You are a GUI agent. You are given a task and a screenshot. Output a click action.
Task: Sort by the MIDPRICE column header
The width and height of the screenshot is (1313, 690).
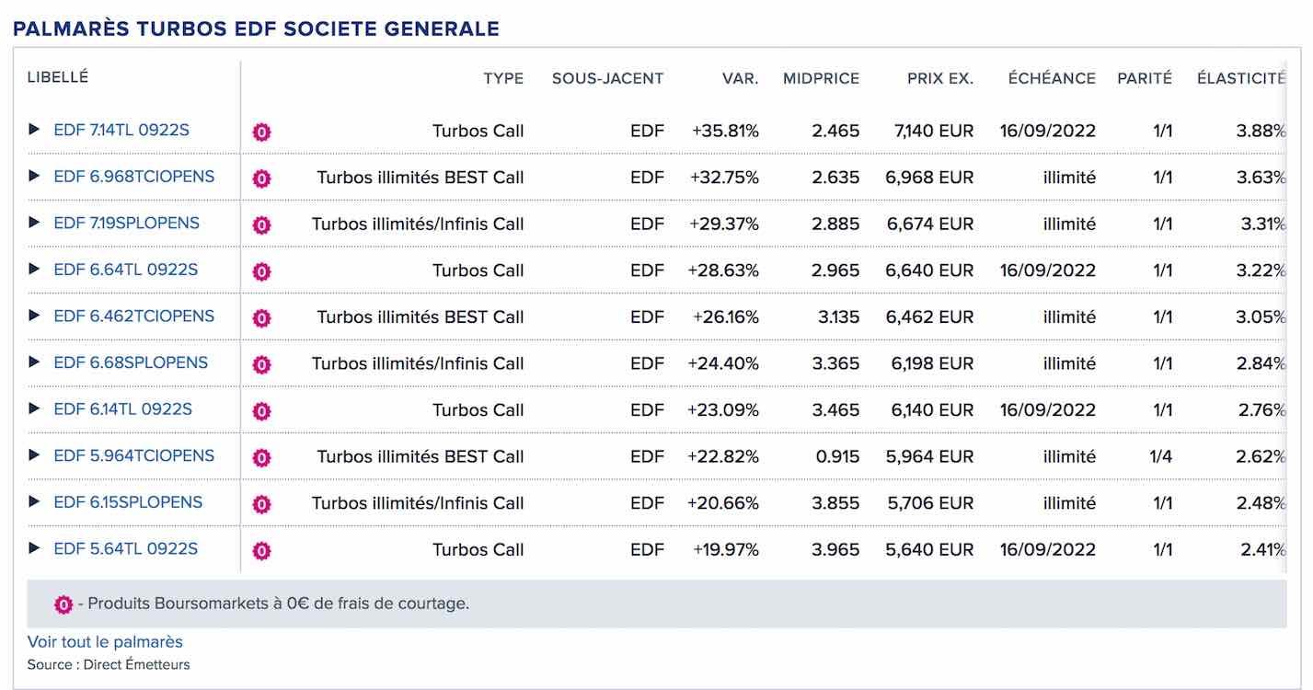click(x=821, y=78)
